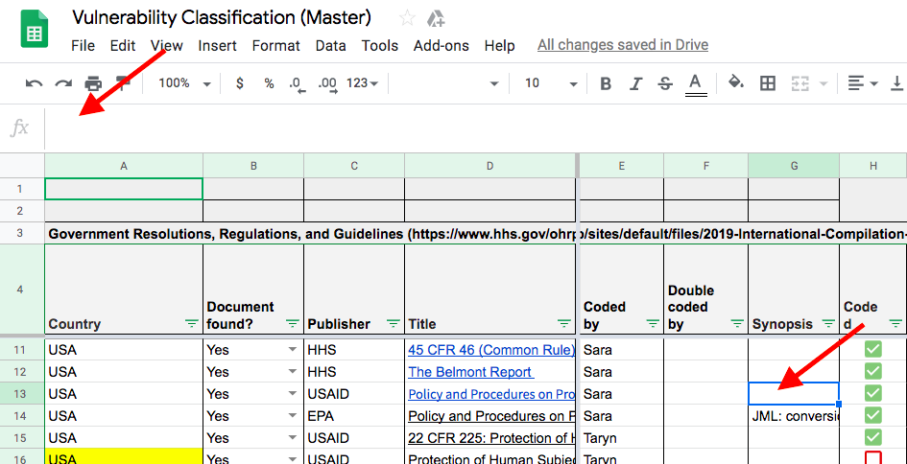The height and width of the screenshot is (464, 907).
Task: Open the Publisher column filter
Action: click(x=394, y=324)
